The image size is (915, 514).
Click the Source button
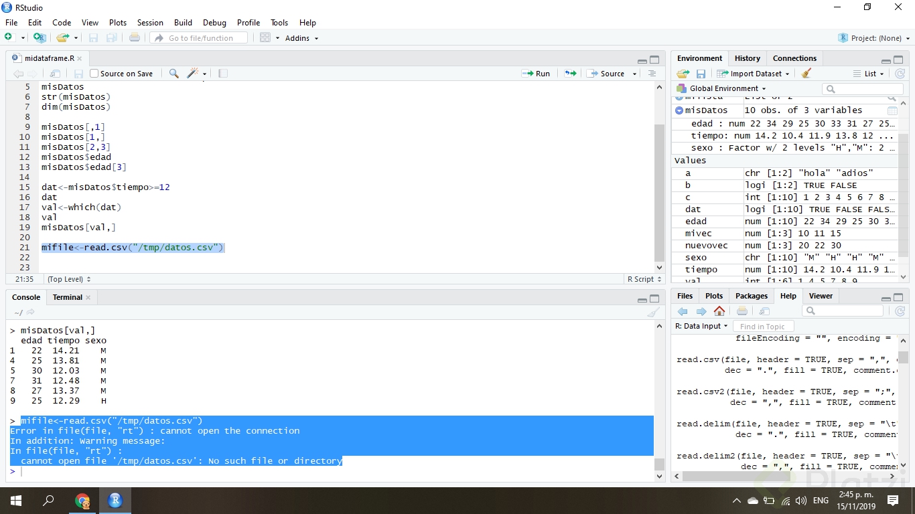point(606,74)
